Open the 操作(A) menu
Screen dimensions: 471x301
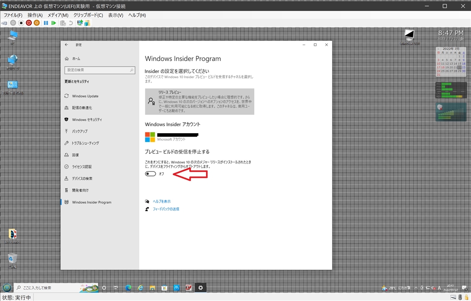coord(35,15)
